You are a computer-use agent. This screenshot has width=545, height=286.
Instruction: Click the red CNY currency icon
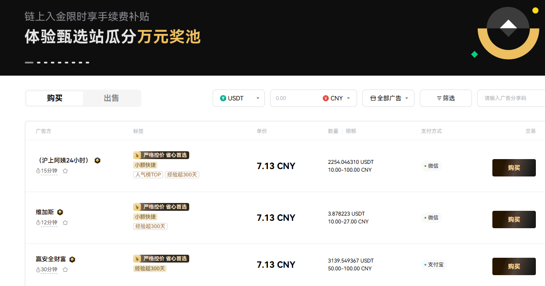click(x=325, y=98)
